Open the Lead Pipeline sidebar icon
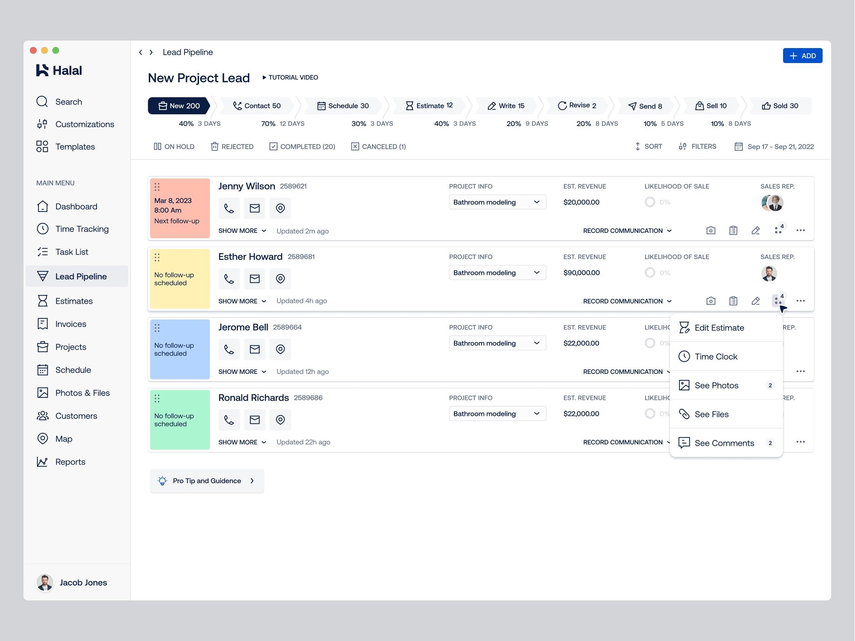 click(42, 276)
